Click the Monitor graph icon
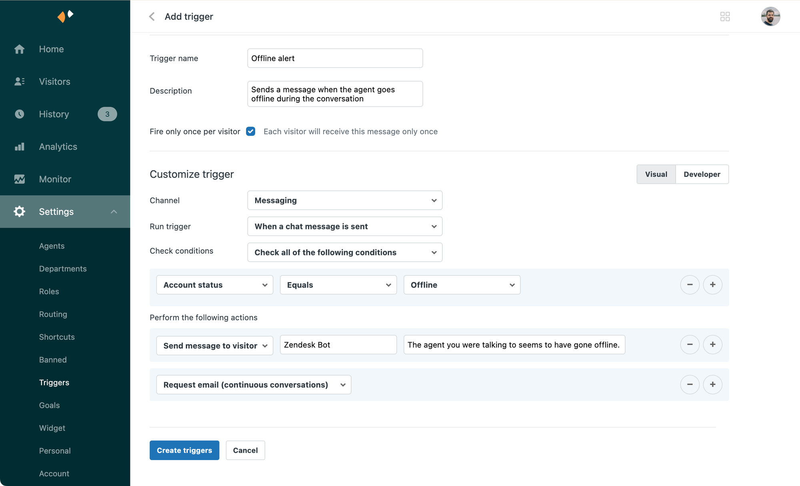The height and width of the screenshot is (486, 800). (19, 179)
